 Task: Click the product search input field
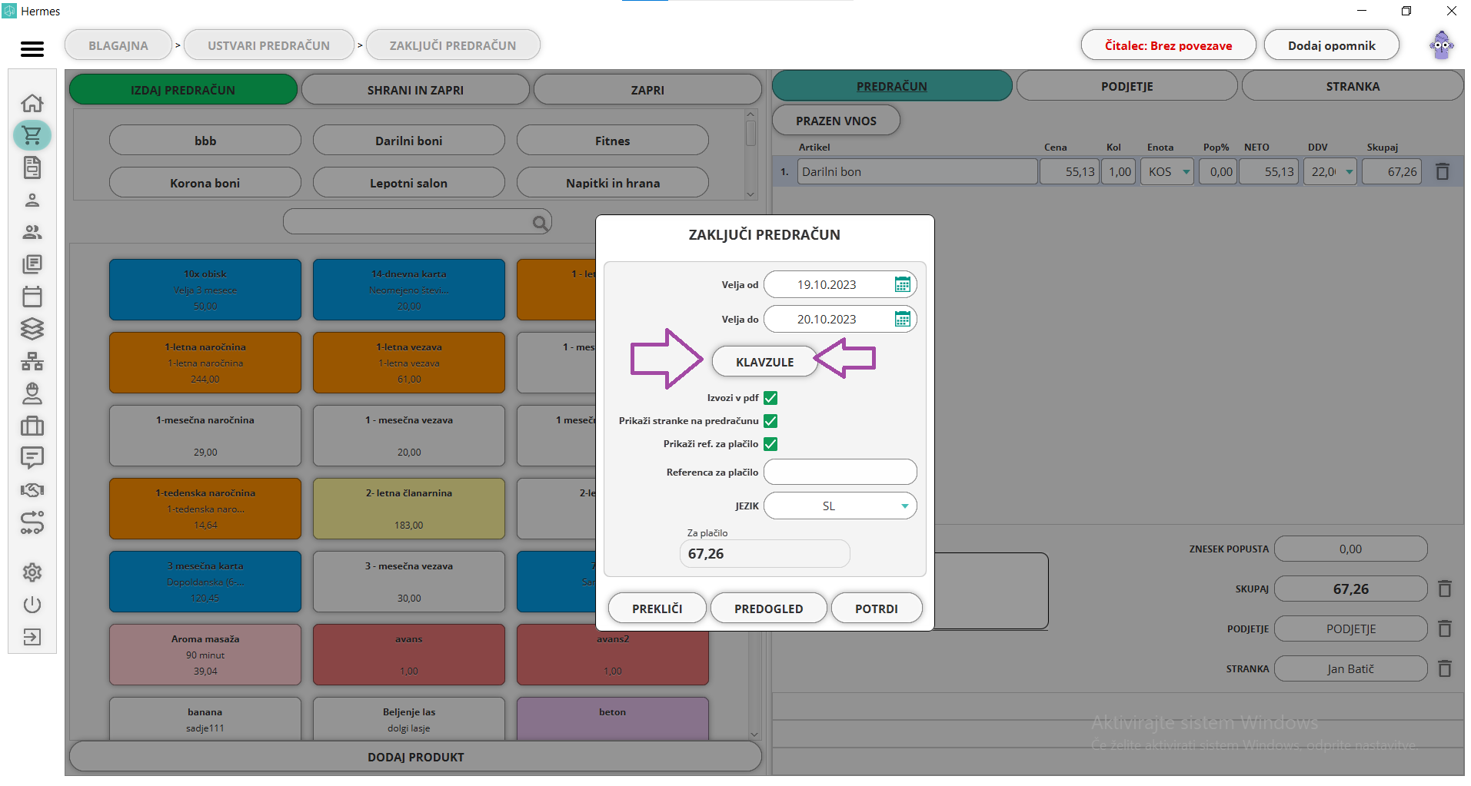tap(417, 222)
